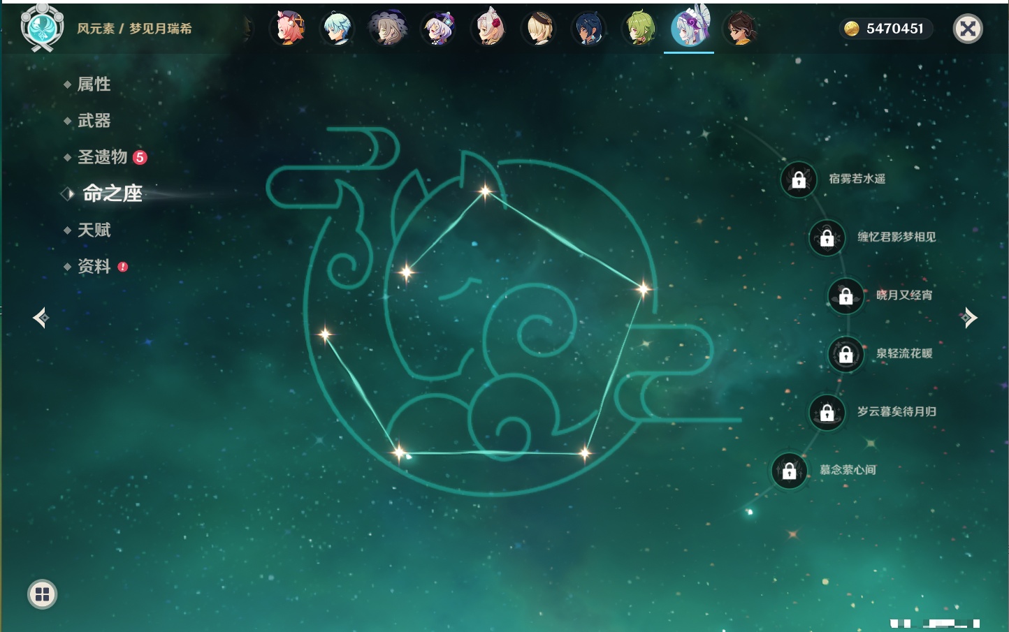Screen dimensions: 1009x632
Task: Select the green-haired character avatar
Action: coord(639,29)
